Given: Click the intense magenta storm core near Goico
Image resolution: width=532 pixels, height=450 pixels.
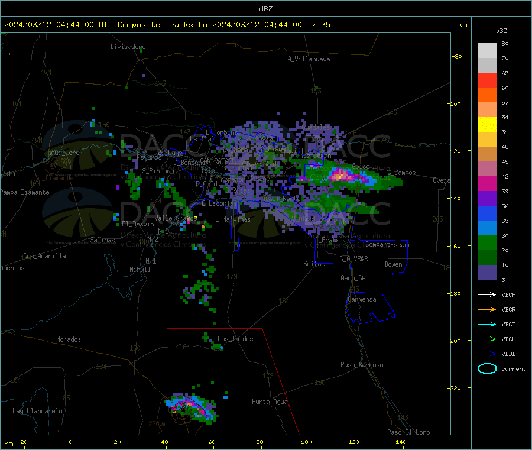Looking at the screenshot, I should (x=340, y=175).
